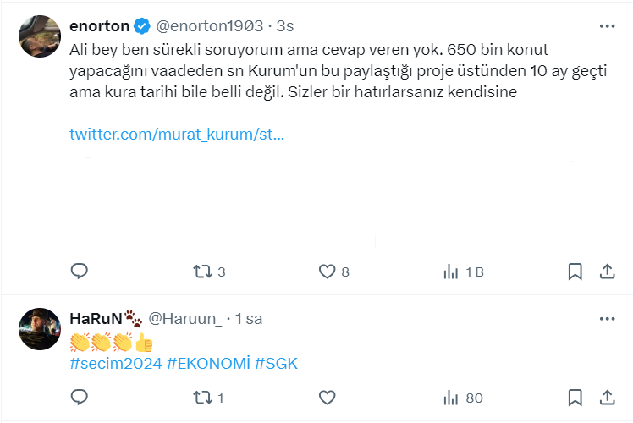The width and height of the screenshot is (633, 423).
Task: Open enorton's profile picture
Action: click(40, 36)
